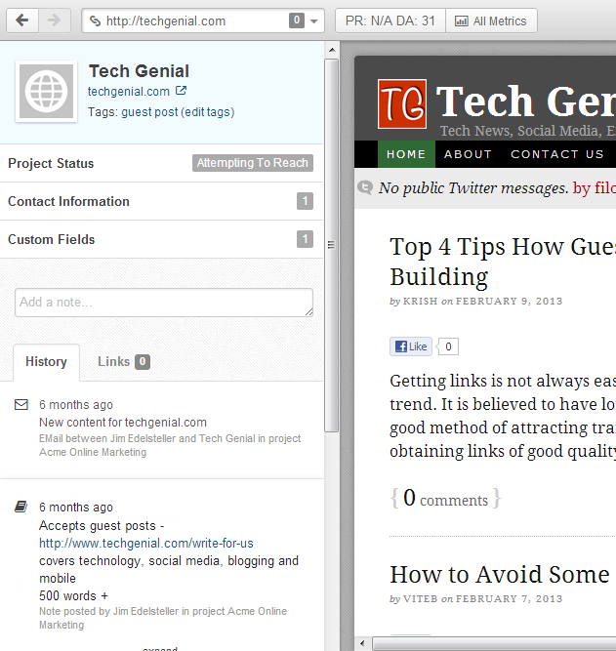616x651 pixels.
Task: Click the Custom Fields count badge
Action: (305, 239)
